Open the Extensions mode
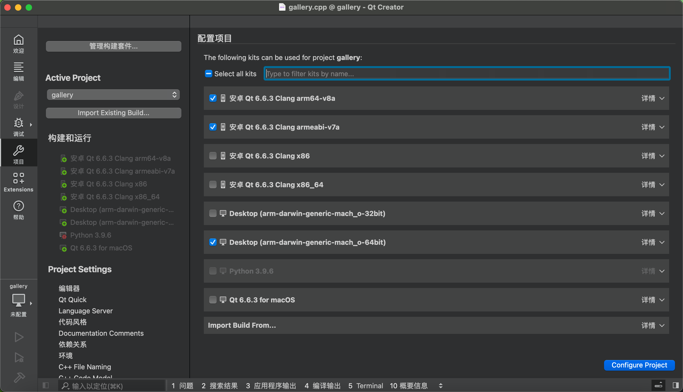Viewport: 683px width, 392px height. click(18, 183)
